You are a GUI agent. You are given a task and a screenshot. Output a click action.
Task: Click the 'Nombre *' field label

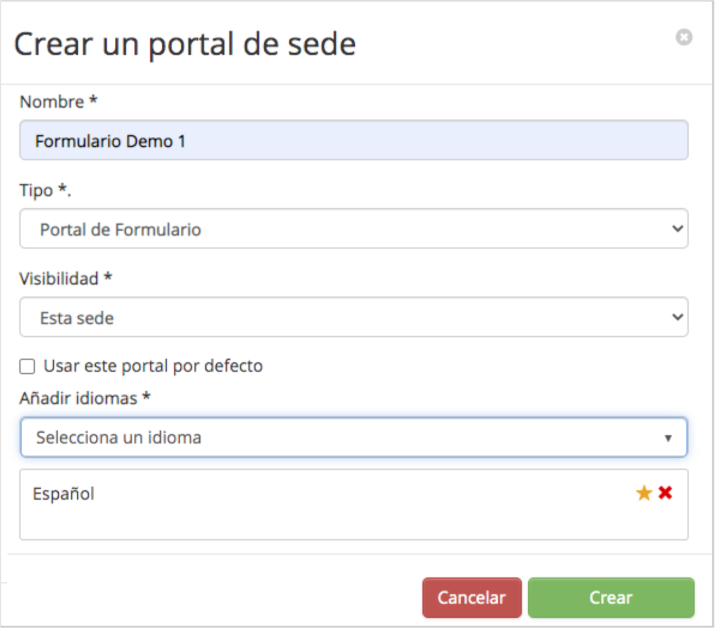[58, 102]
